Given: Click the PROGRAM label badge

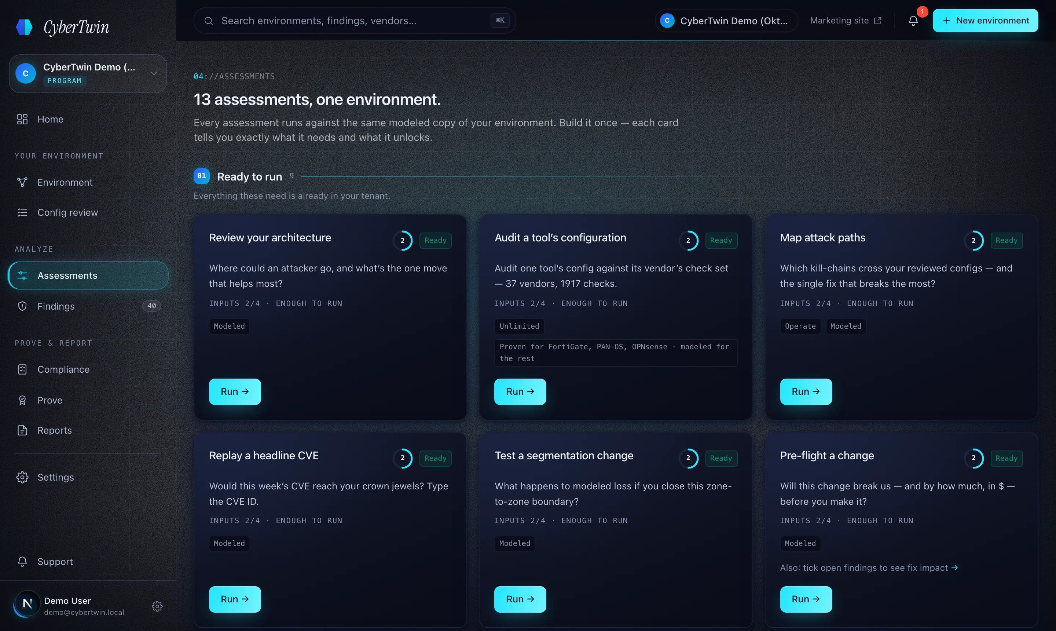Looking at the screenshot, I should (65, 80).
